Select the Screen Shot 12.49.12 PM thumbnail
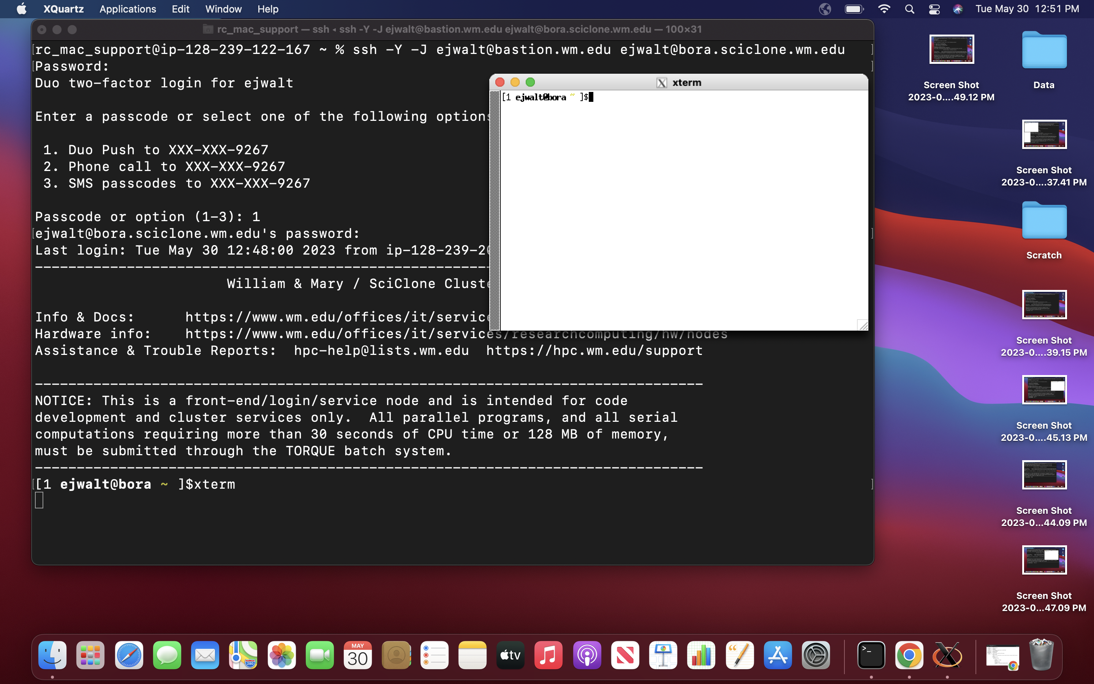Viewport: 1094px width, 684px height. [x=951, y=50]
